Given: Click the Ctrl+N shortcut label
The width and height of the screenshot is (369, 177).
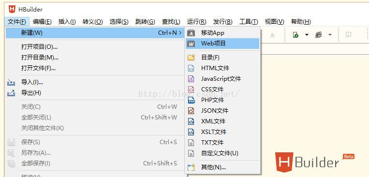Looking at the screenshot, I should pyautogui.click(x=167, y=33).
